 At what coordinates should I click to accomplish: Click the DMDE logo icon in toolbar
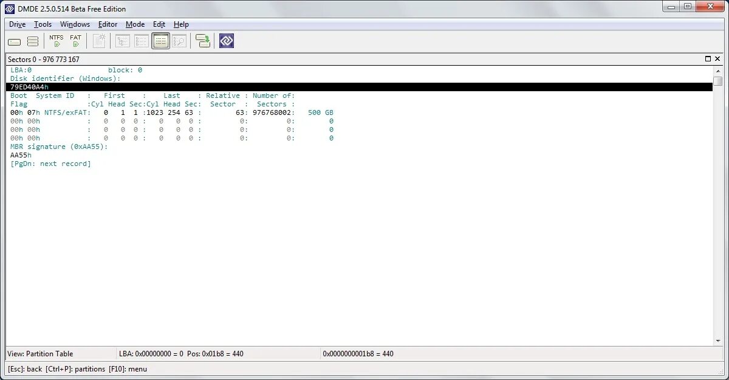coord(227,41)
